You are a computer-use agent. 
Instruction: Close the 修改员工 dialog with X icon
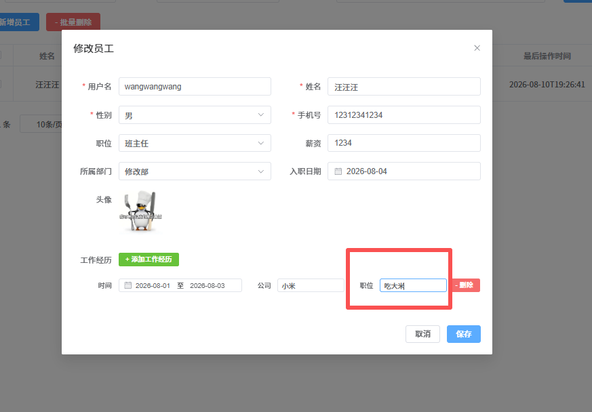tap(477, 48)
